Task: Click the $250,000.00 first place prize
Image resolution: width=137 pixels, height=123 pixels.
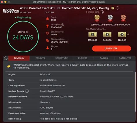Action: 97,25
